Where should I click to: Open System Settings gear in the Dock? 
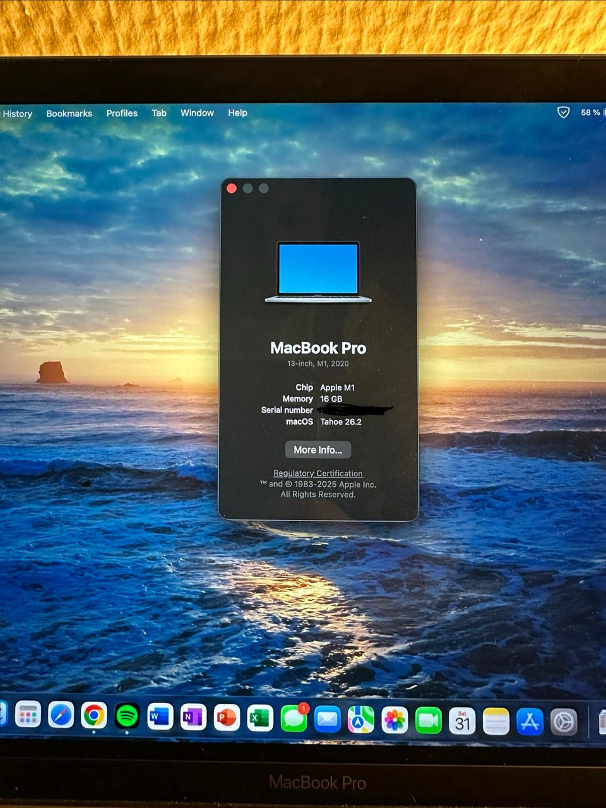[564, 722]
